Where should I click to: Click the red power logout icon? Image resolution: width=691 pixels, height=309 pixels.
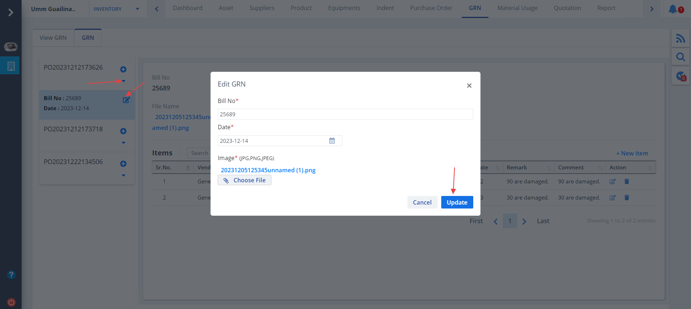(11, 302)
